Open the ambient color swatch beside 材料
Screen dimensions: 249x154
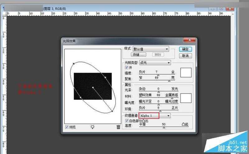186,98
